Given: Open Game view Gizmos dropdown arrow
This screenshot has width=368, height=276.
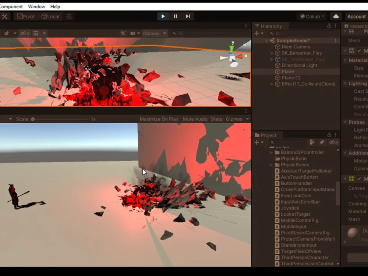Looking at the screenshot, I should pyautogui.click(x=247, y=119).
